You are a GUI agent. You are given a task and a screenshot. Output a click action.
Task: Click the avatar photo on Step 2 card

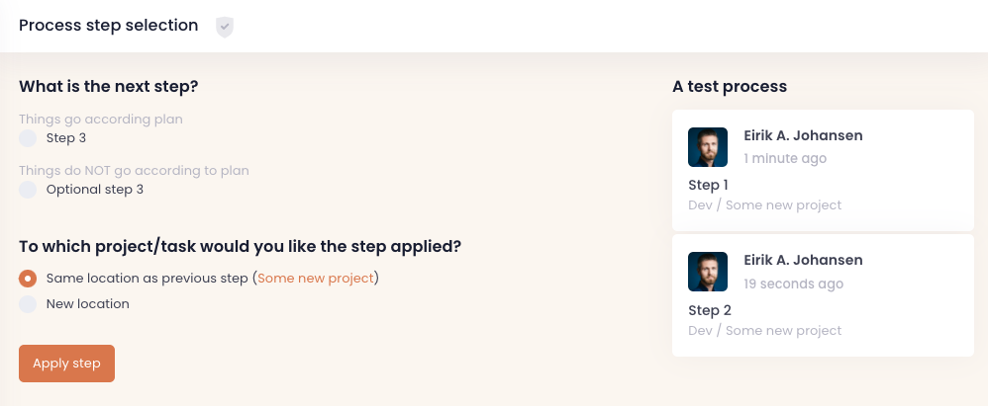[707, 272]
